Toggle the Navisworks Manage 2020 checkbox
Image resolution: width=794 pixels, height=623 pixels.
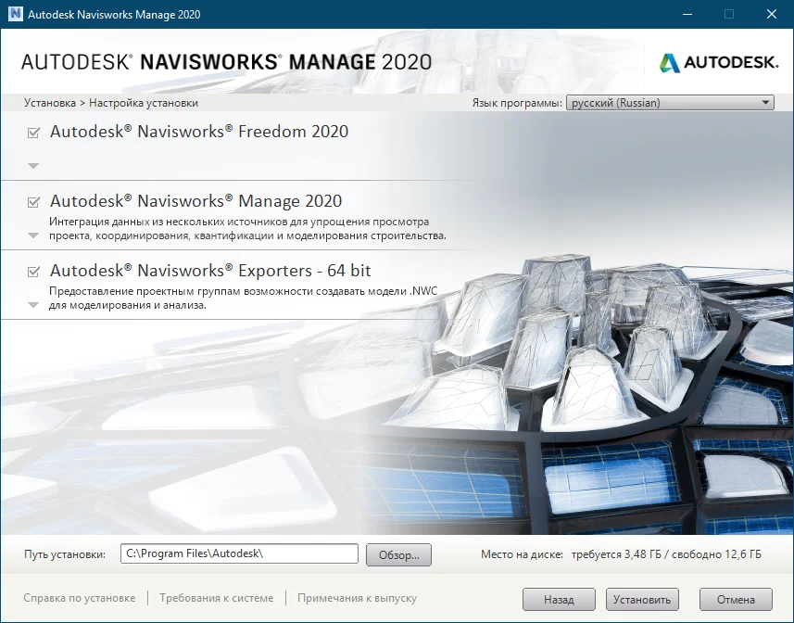click(34, 202)
